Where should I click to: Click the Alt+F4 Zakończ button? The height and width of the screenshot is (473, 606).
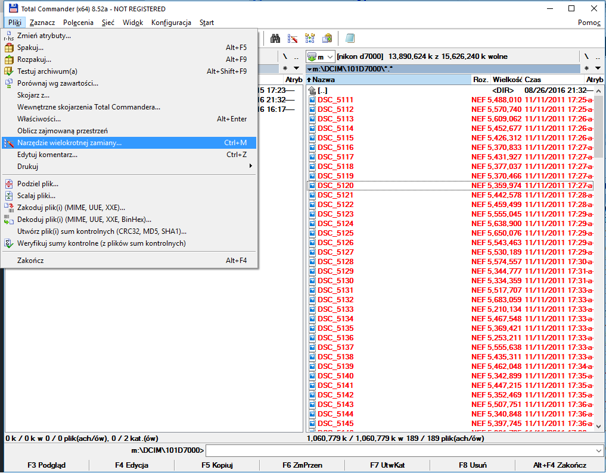tap(560, 465)
